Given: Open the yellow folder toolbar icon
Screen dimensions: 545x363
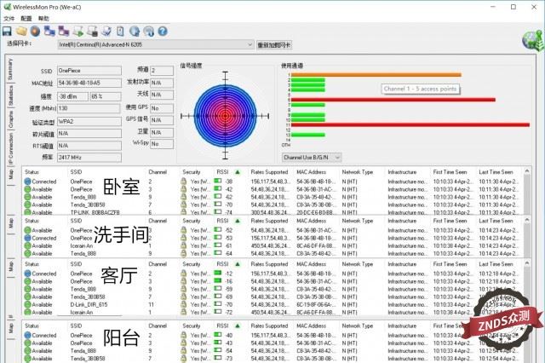Looking at the screenshot, I should pyautogui.click(x=21, y=32).
